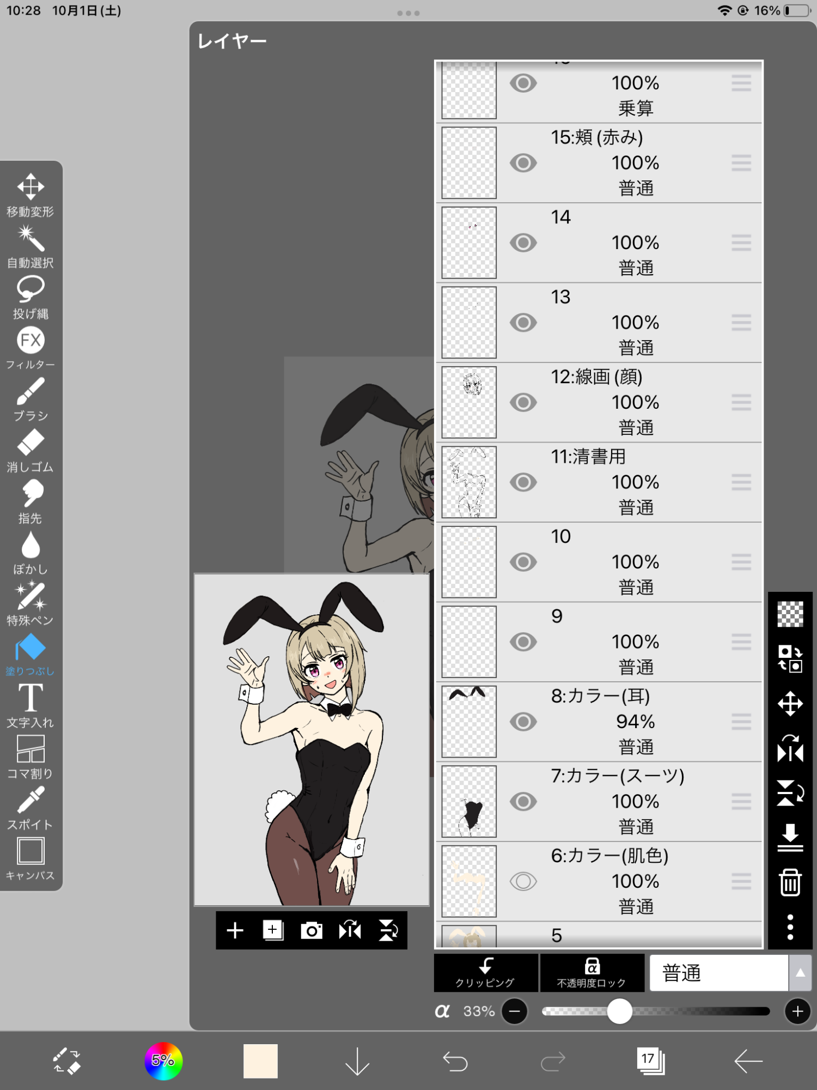
Task: Pick the スポイト eyedropper tool
Action: click(31, 807)
